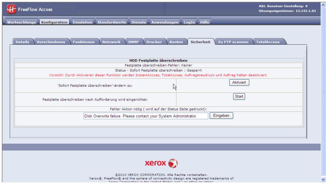This screenshot has height=183, width=326.
Task: Switch to the Anwendungen tab
Action: 165,22
